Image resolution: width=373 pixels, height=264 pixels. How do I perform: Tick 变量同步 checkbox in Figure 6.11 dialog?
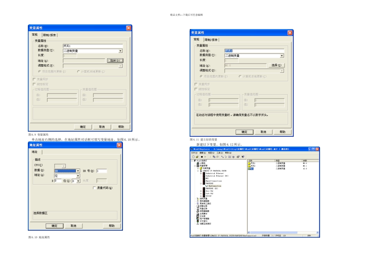click(196, 84)
